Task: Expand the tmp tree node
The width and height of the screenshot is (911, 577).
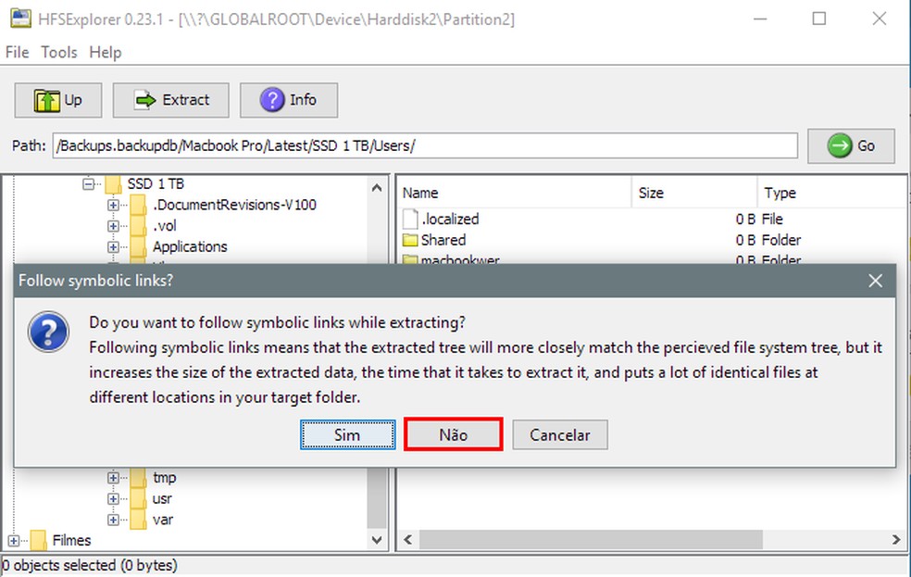Action: coord(113,478)
